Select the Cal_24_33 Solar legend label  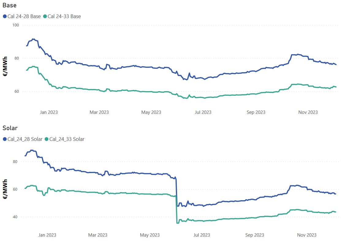coord(67,139)
